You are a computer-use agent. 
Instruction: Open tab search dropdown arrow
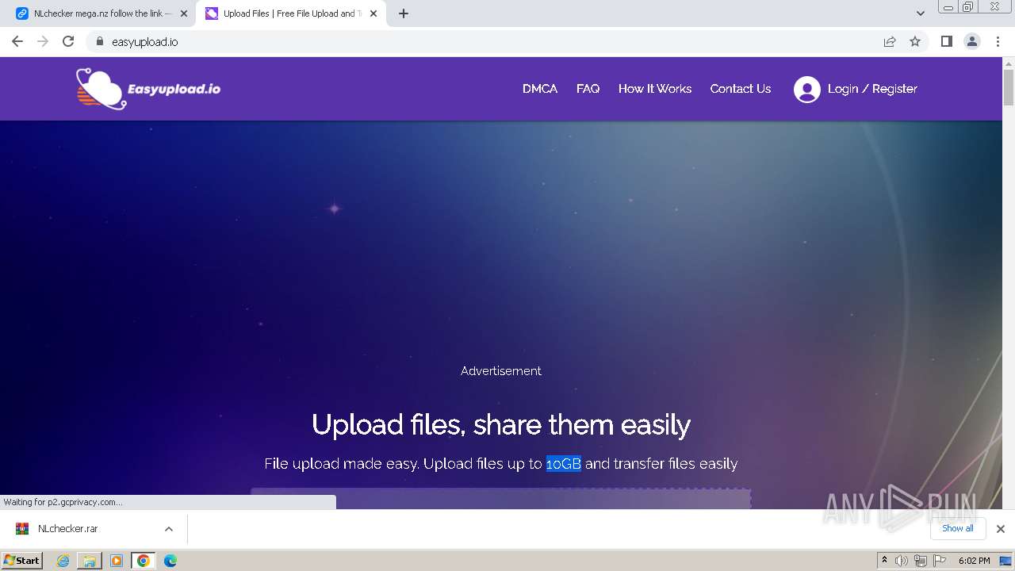point(920,13)
